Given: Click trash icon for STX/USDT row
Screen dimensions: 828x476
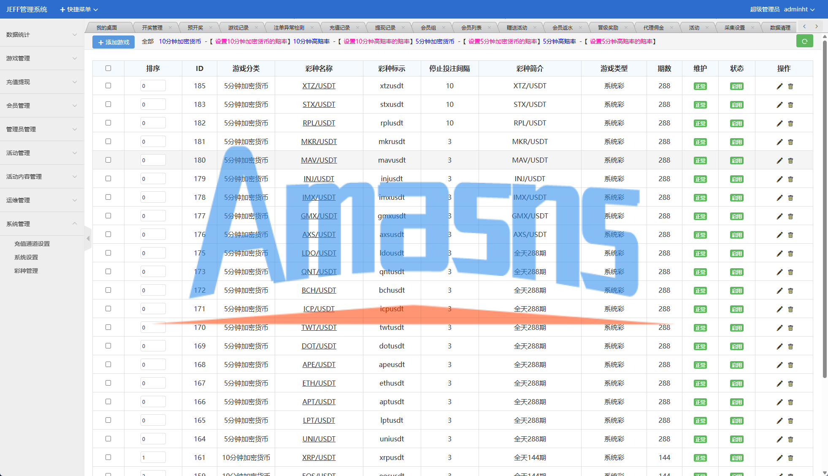Looking at the screenshot, I should [790, 105].
